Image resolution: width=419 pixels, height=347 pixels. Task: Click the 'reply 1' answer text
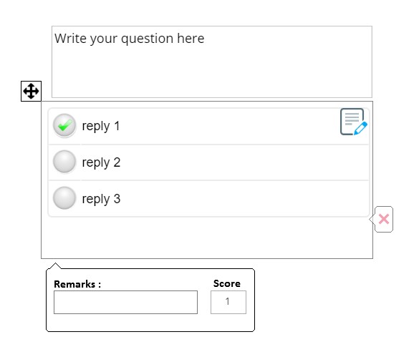(101, 126)
